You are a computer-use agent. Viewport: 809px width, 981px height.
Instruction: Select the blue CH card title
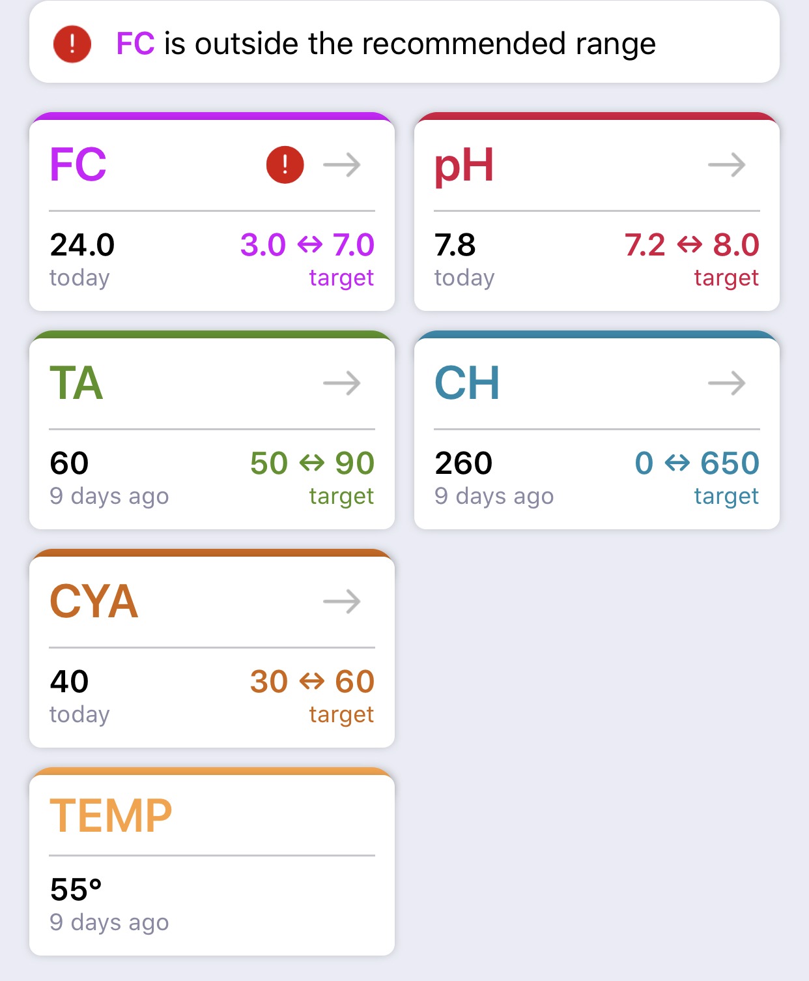tap(467, 383)
